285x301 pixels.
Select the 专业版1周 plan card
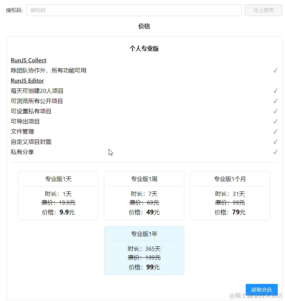pyautogui.click(x=144, y=195)
